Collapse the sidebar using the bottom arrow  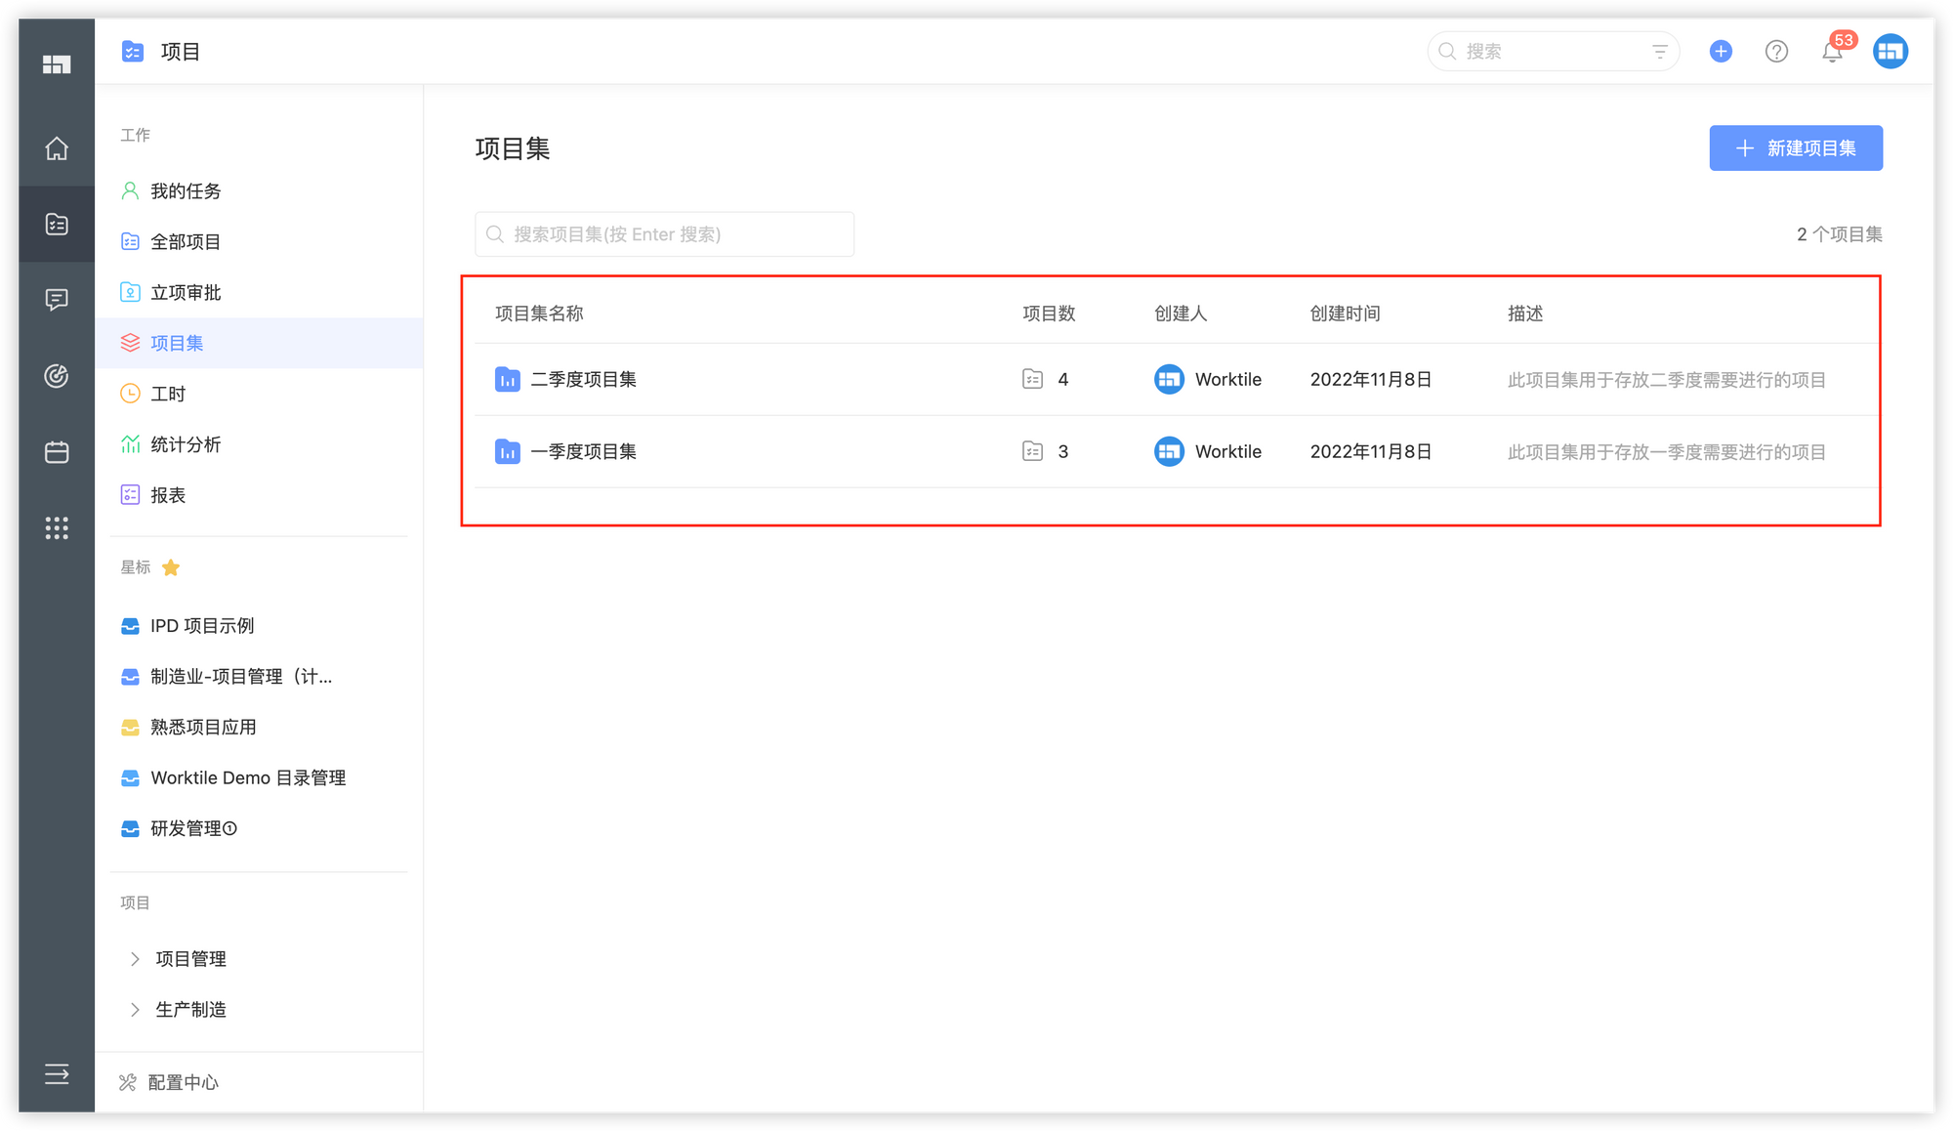(56, 1074)
